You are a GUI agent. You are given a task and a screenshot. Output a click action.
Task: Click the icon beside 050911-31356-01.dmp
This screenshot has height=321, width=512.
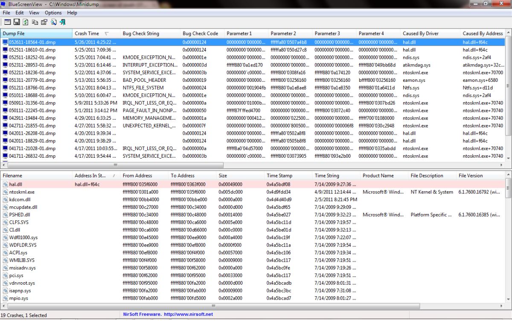[5, 103]
